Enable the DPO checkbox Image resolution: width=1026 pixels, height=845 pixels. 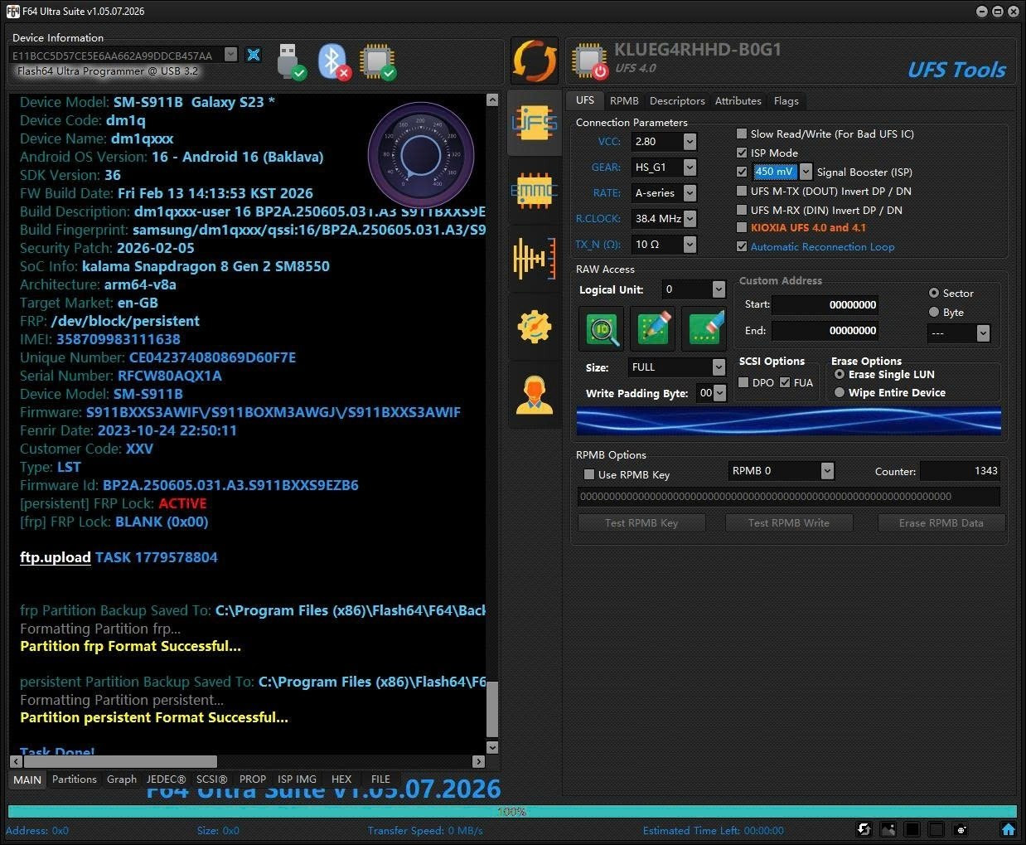click(743, 382)
